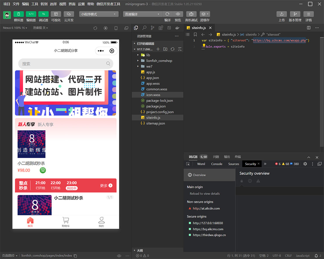Collapse the debugger panel chevron

[x=309, y=157]
